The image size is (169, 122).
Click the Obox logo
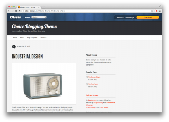coord(15,17)
